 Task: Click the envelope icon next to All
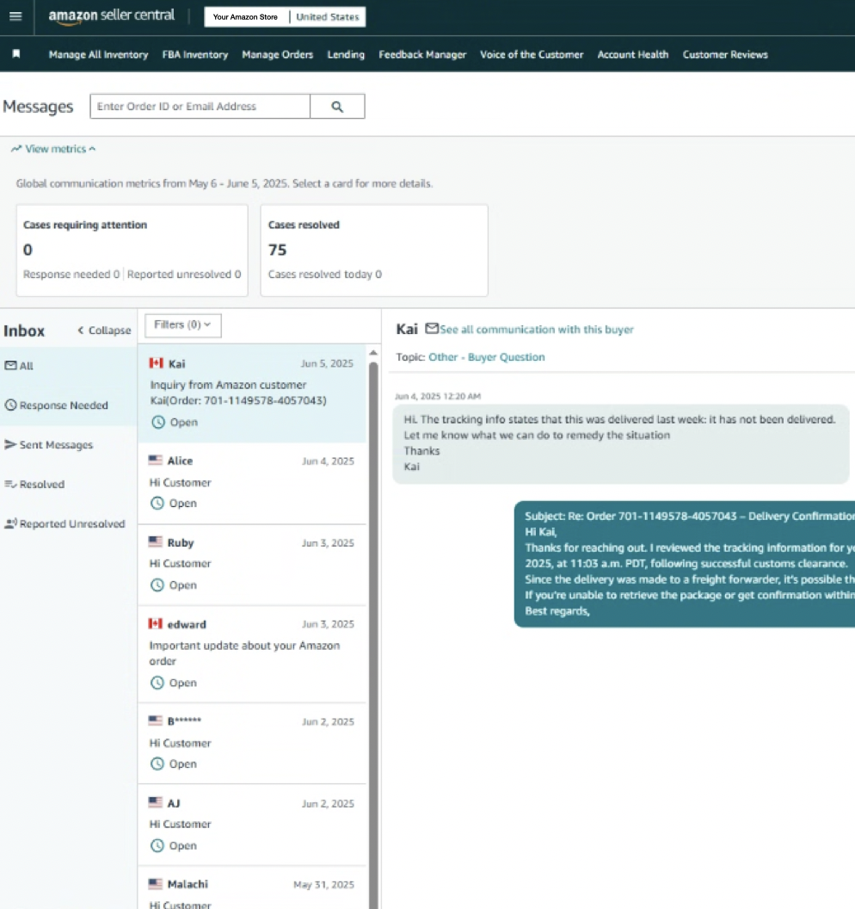[10, 365]
